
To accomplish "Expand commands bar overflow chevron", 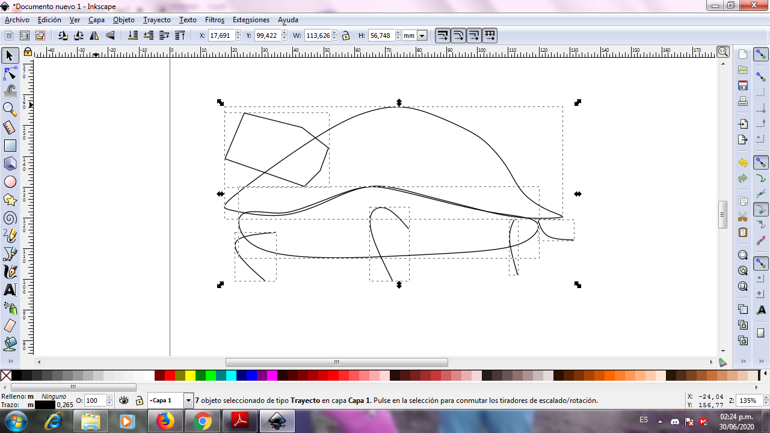I will click(x=743, y=361).
